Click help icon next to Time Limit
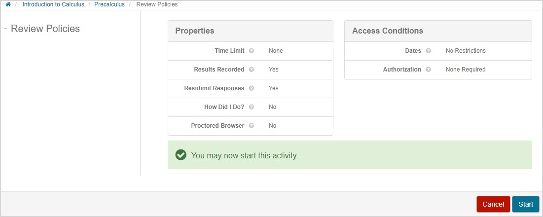 point(252,51)
